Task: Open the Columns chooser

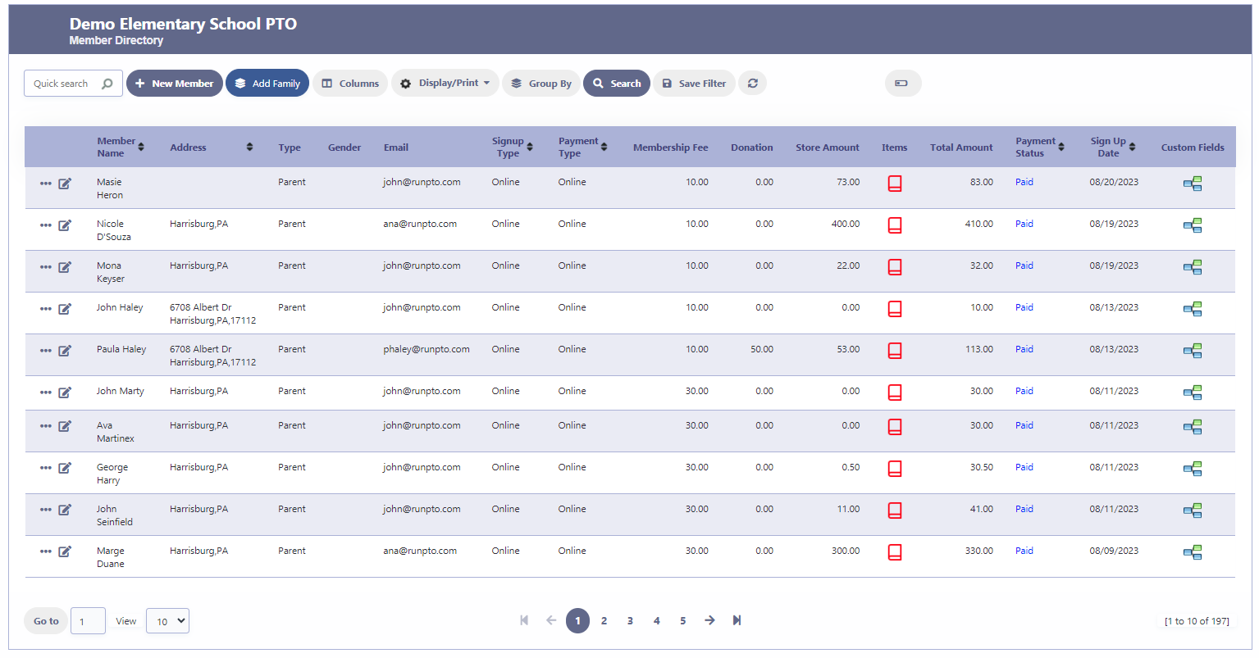Action: 350,84
